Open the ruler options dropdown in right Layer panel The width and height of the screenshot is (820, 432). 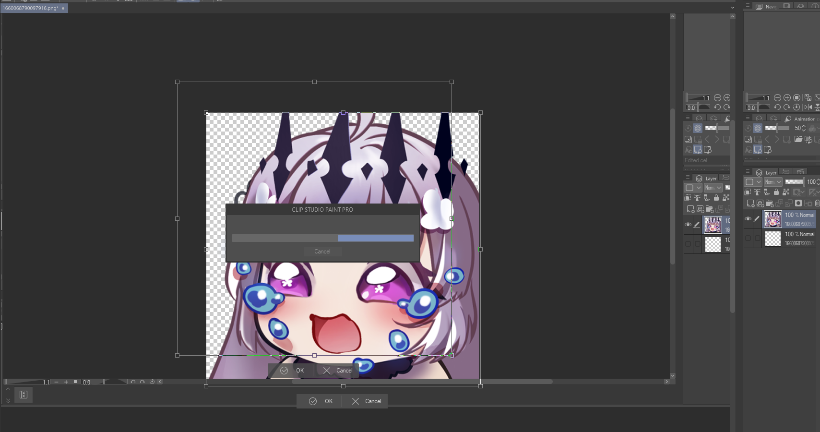tap(813, 192)
